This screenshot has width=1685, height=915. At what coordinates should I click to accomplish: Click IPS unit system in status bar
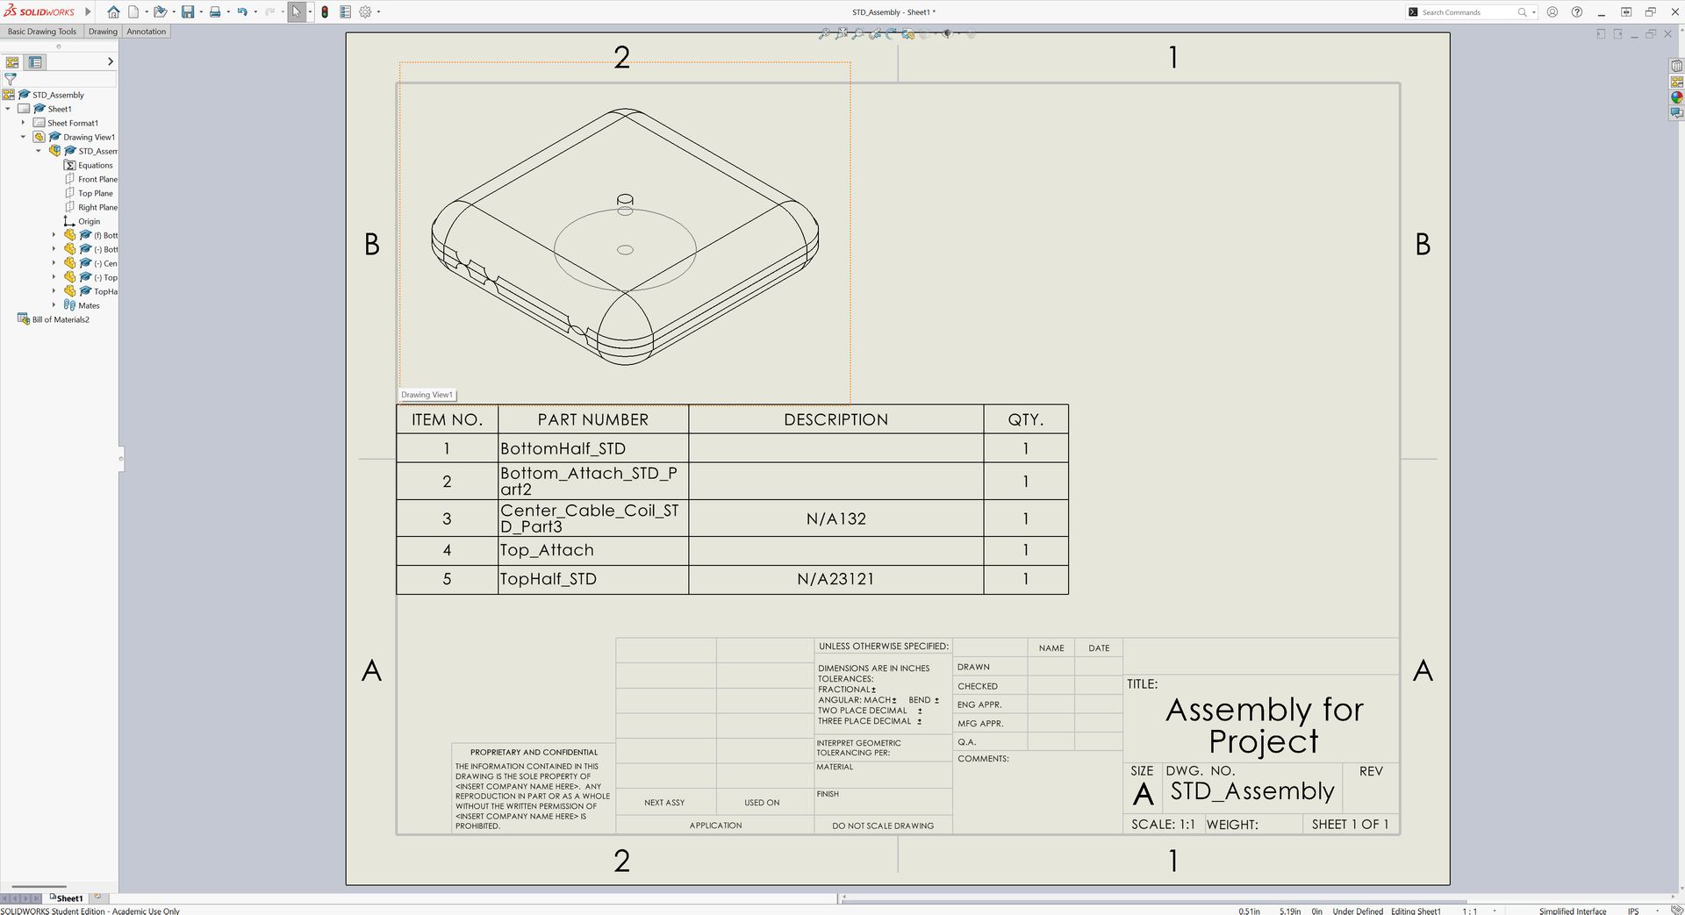(1633, 911)
